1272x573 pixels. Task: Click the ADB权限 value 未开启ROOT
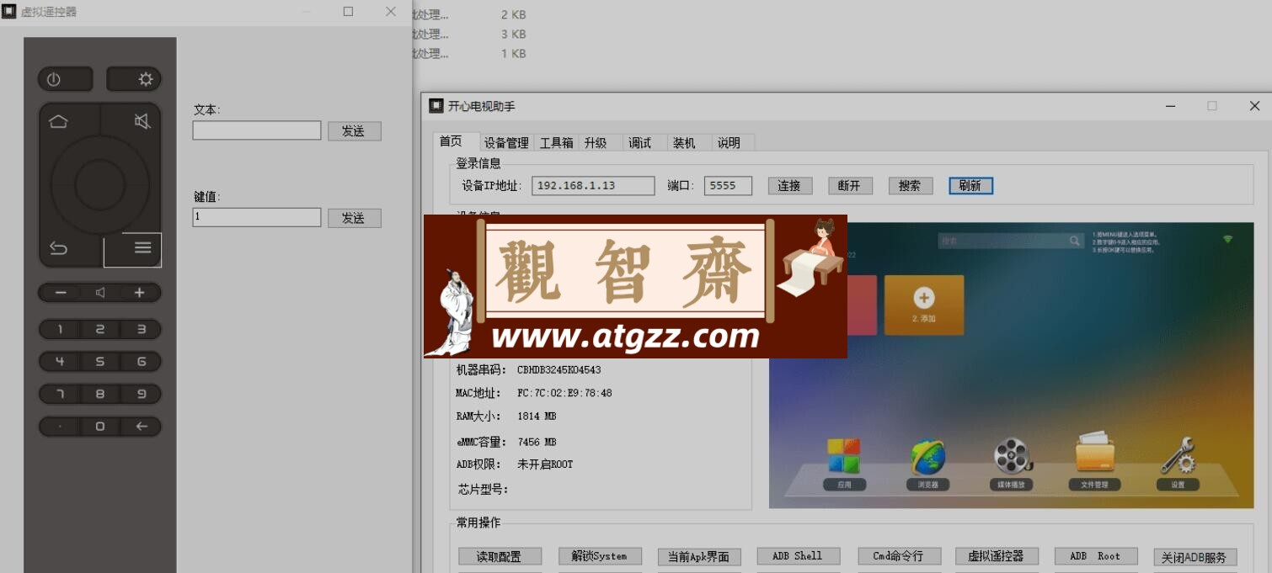(x=545, y=464)
